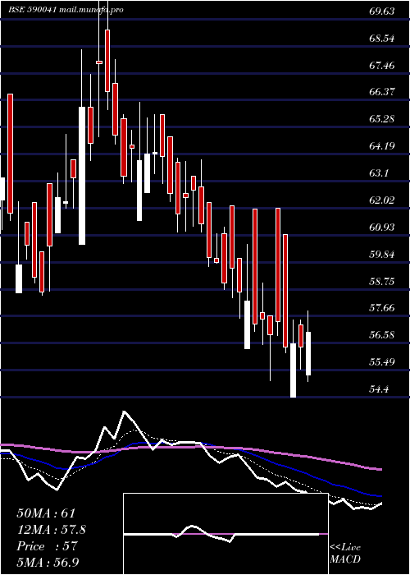Click the 64.19 price label
Image resolution: width=410 pixels, height=575 pixels.
382,146
